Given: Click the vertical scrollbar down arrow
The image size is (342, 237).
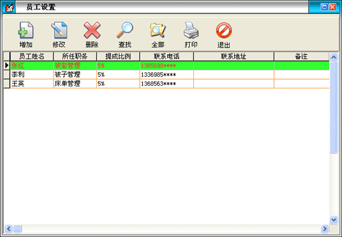Looking at the screenshot, I should (333, 220).
